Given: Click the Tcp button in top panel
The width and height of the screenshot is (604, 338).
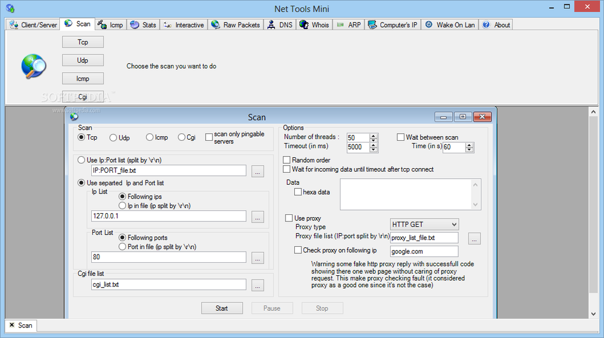Looking at the screenshot, I should pyautogui.click(x=83, y=42).
